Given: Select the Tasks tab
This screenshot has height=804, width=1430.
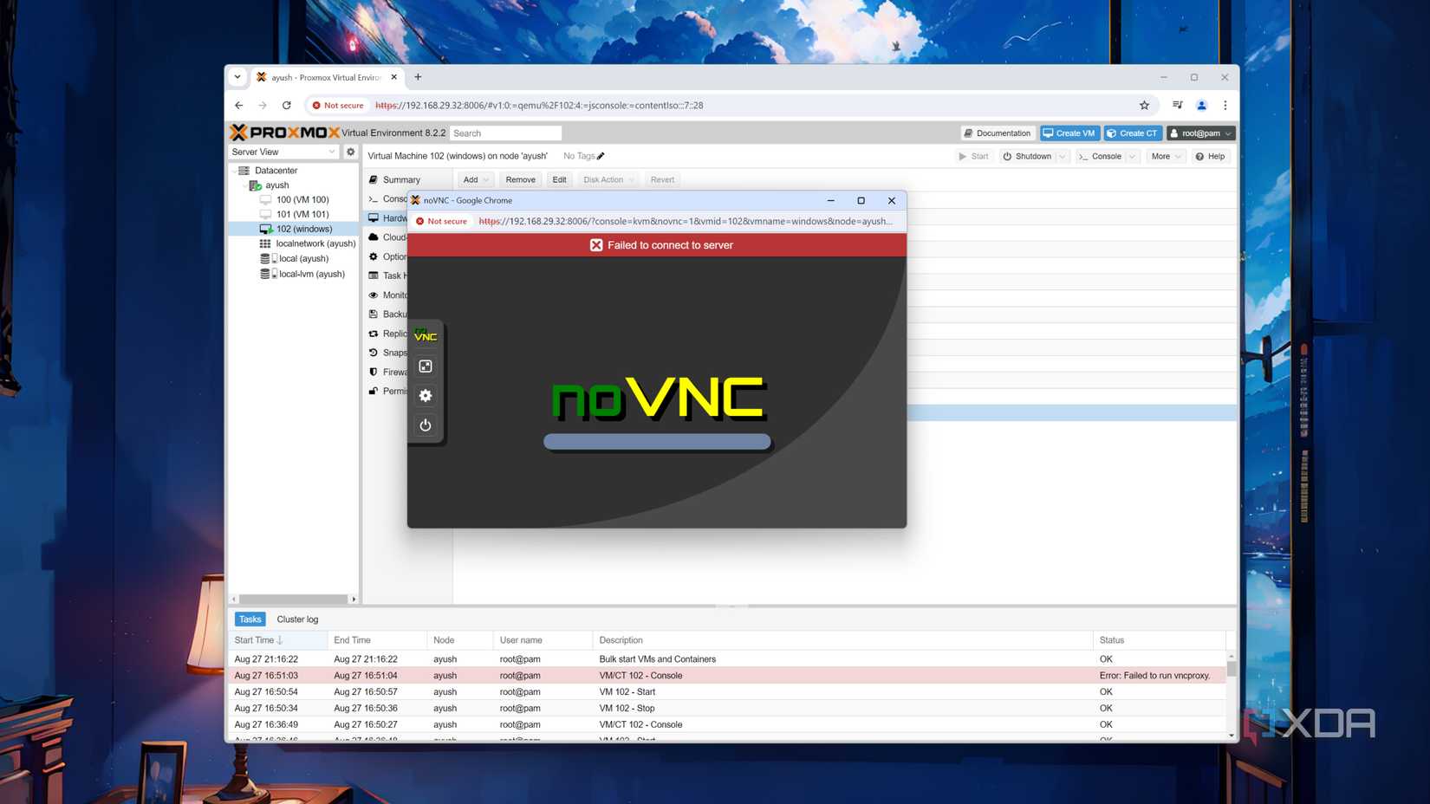Looking at the screenshot, I should point(250,619).
